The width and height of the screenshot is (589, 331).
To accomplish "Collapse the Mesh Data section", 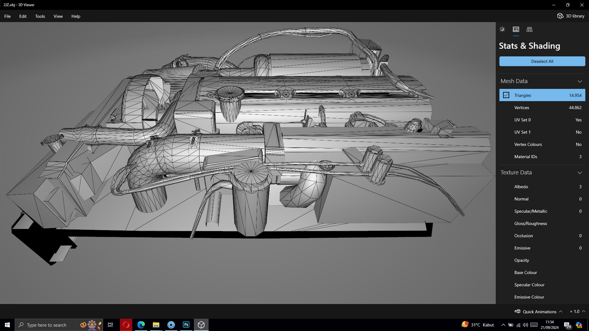I will click(579, 81).
